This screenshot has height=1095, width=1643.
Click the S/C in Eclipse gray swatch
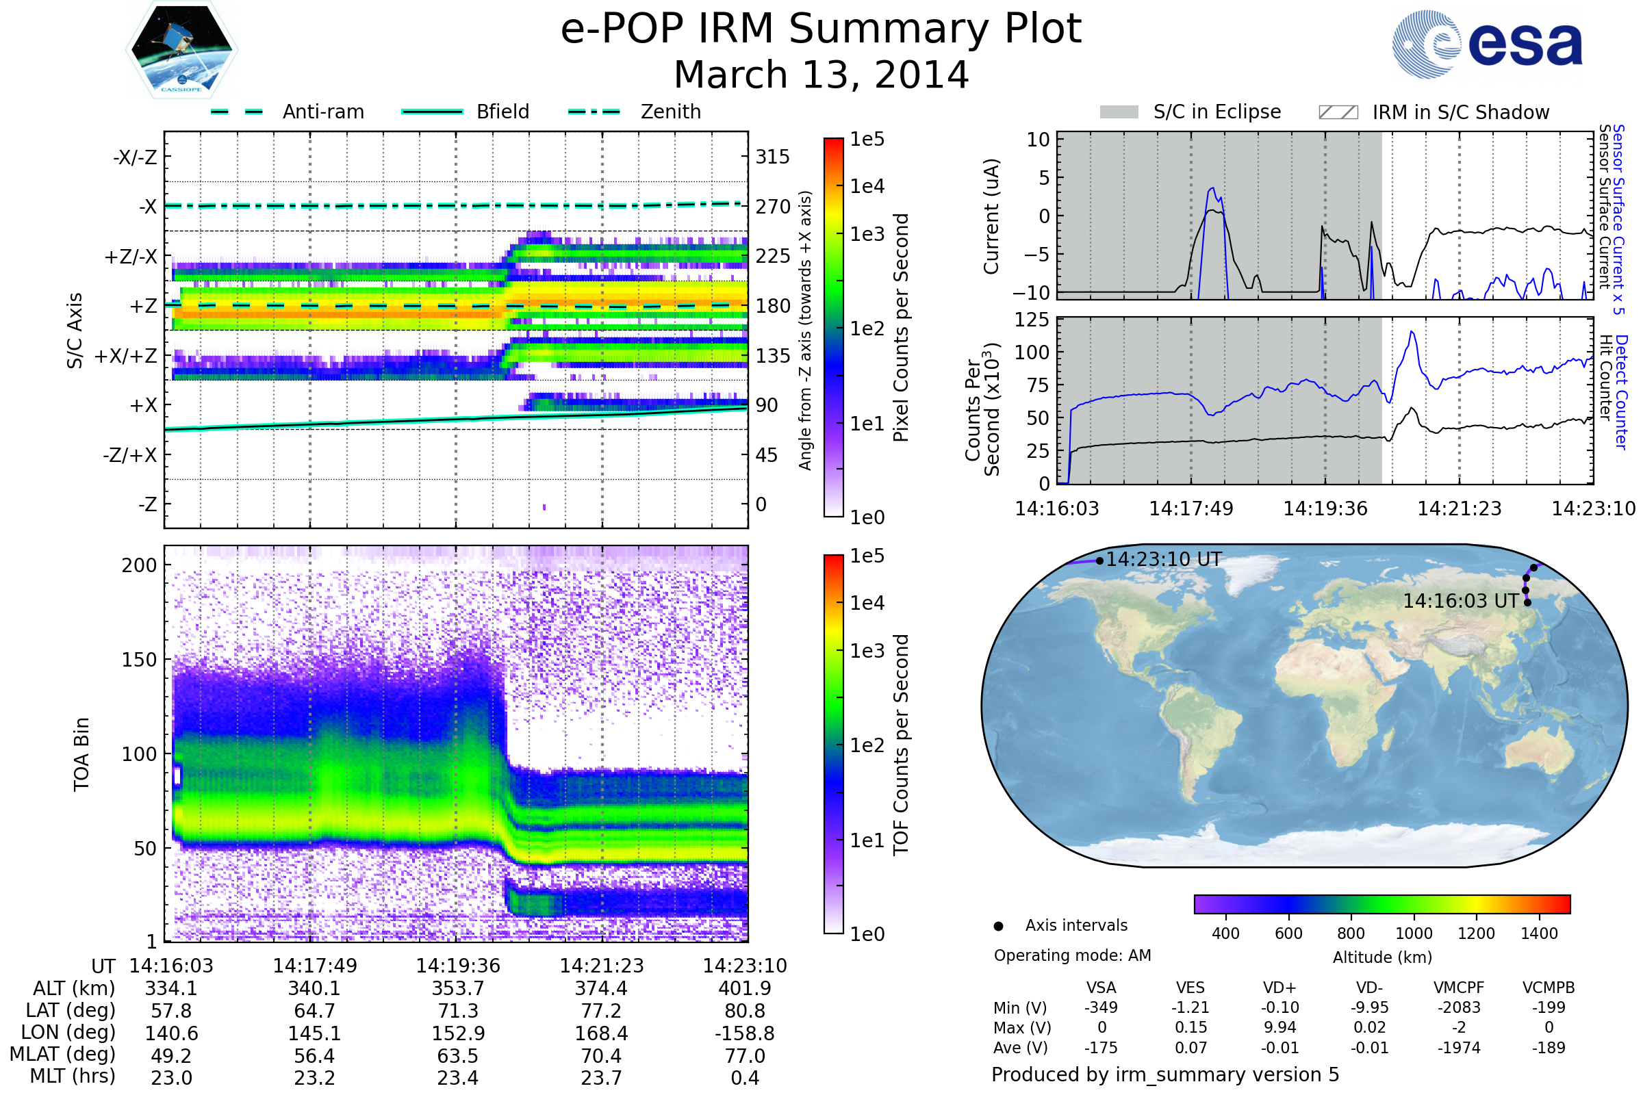click(x=1119, y=112)
